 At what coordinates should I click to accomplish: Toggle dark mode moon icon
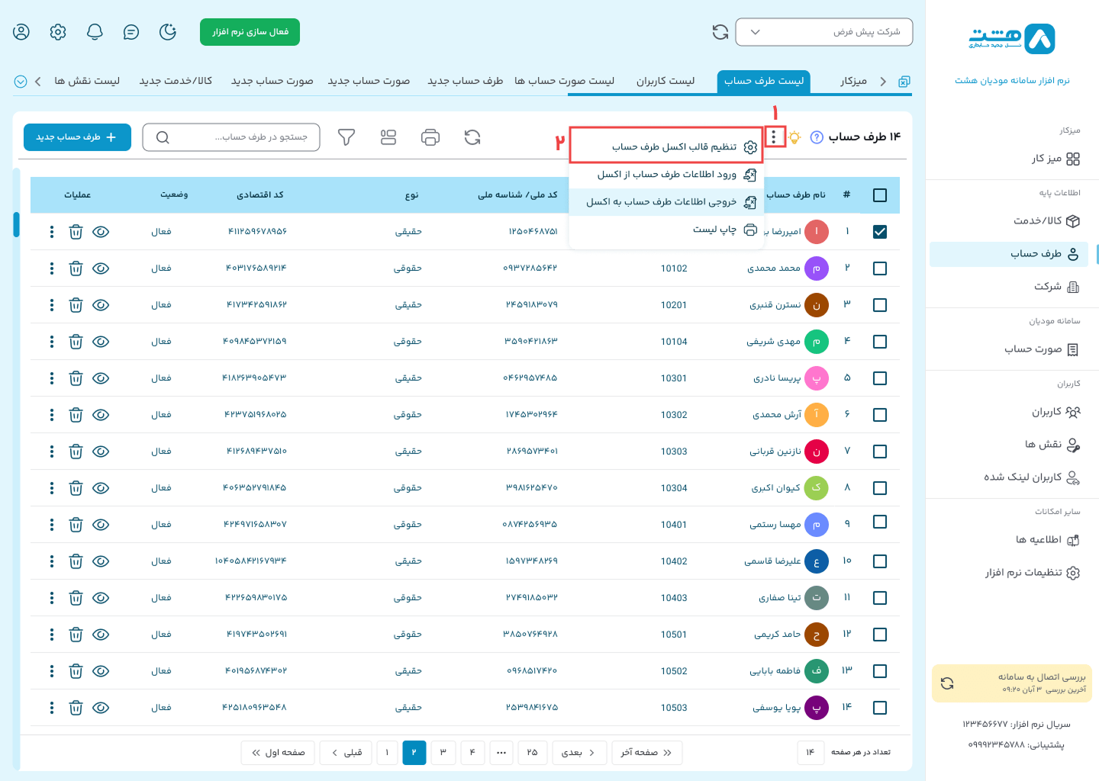(x=168, y=32)
